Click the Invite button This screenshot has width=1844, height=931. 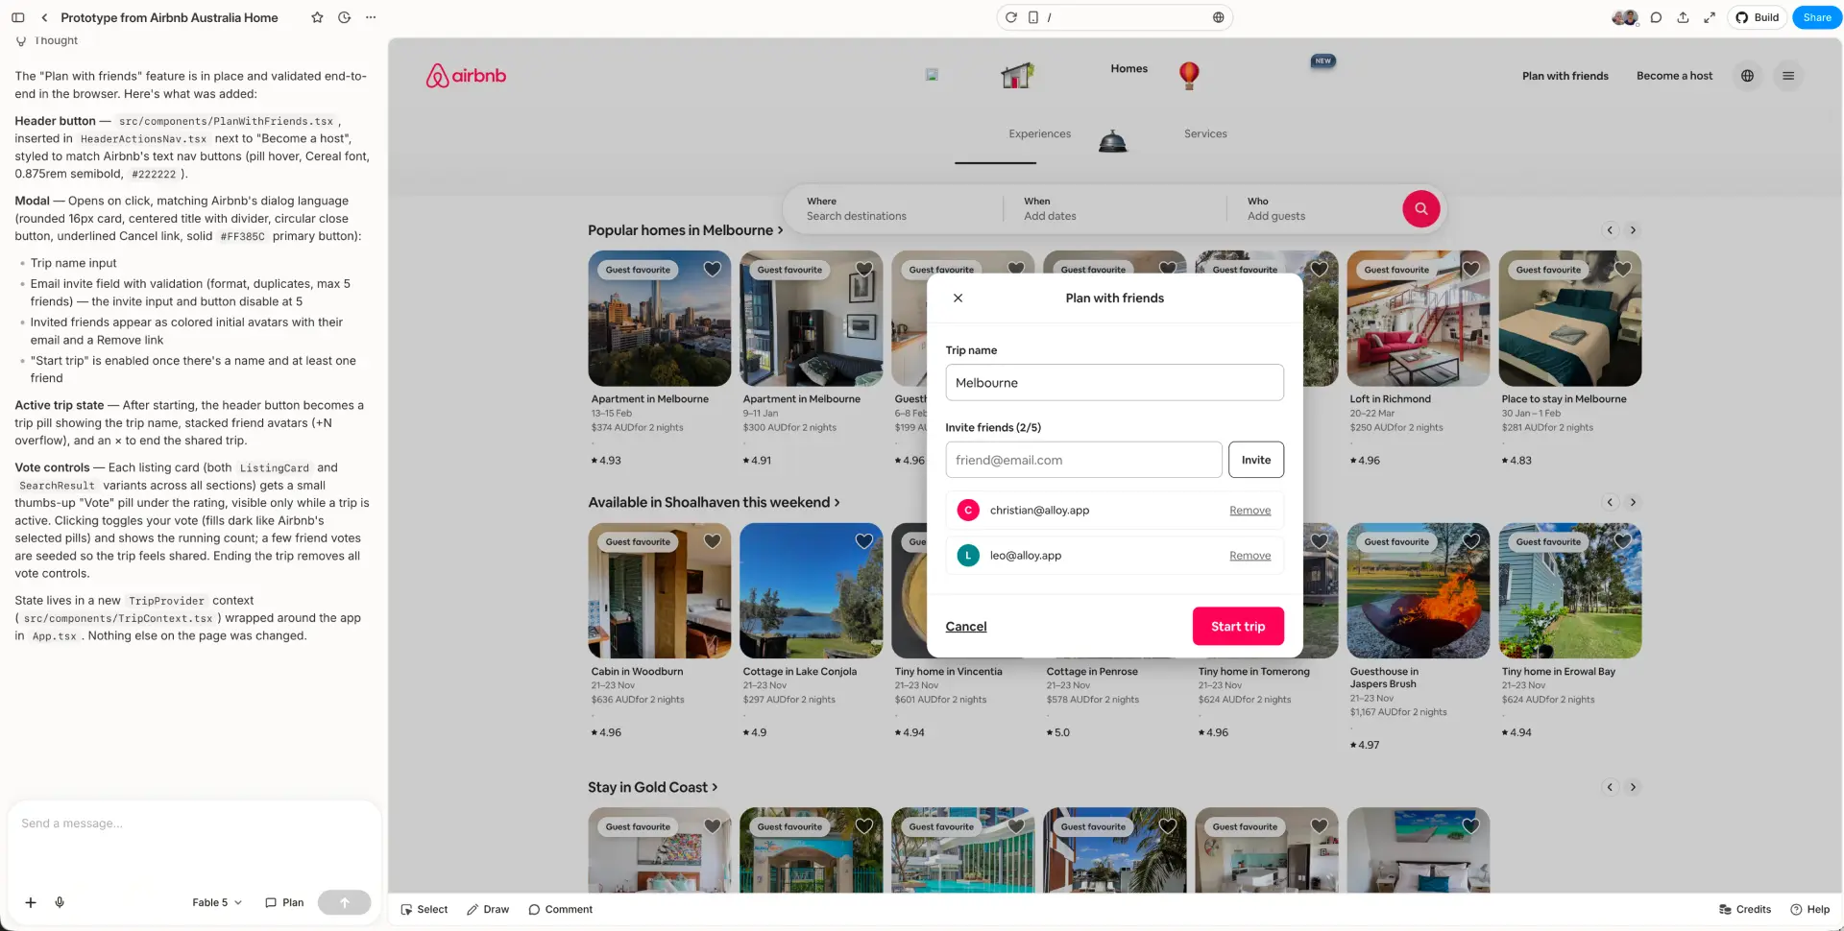(x=1255, y=460)
